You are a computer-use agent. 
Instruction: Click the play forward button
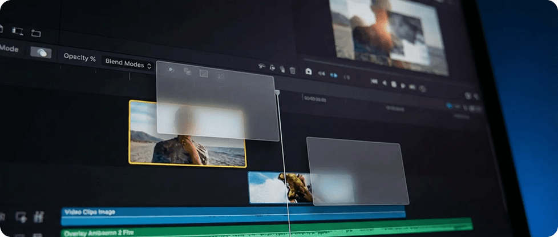point(403,86)
